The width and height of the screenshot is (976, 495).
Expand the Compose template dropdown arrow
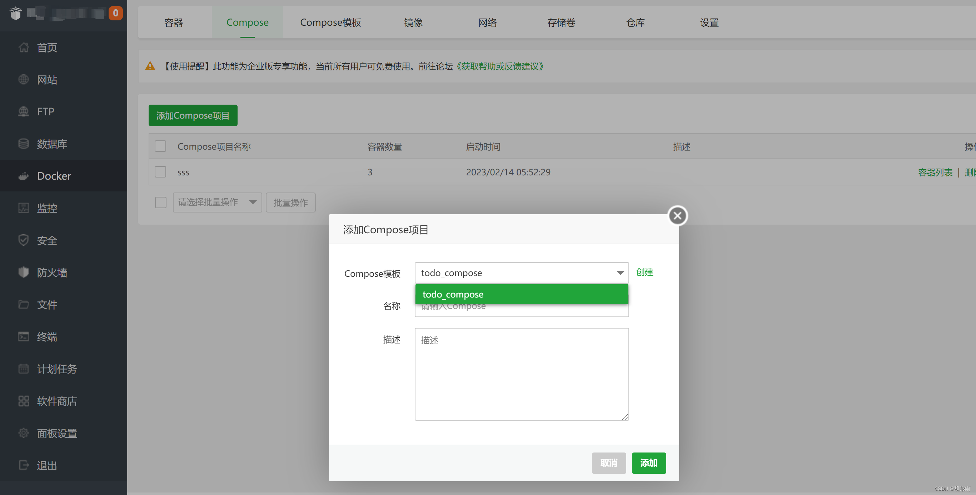pos(620,273)
